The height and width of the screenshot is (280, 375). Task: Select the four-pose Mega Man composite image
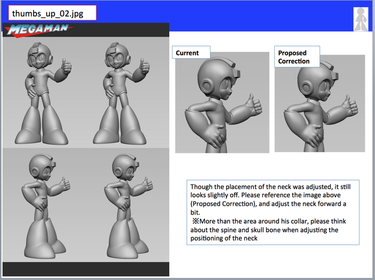coord(86,150)
